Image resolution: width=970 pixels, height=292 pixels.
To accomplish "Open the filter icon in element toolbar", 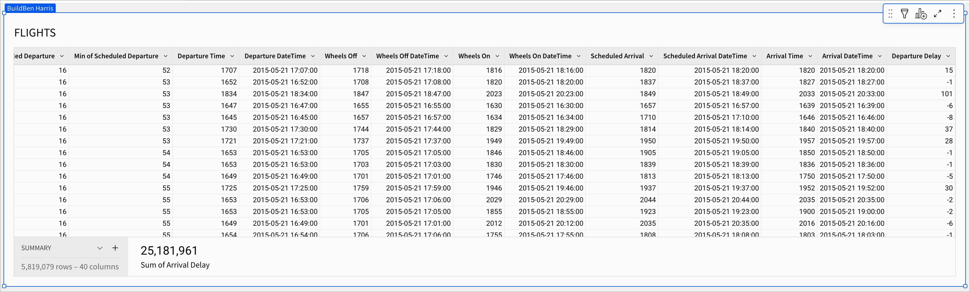I will pos(905,14).
